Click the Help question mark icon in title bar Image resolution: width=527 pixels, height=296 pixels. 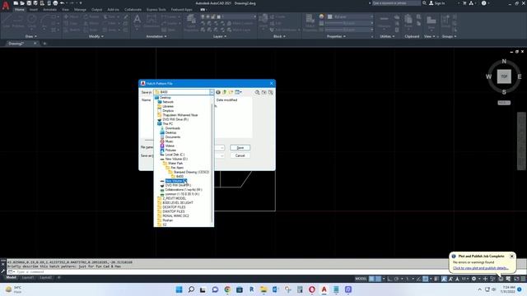tap(483, 3)
